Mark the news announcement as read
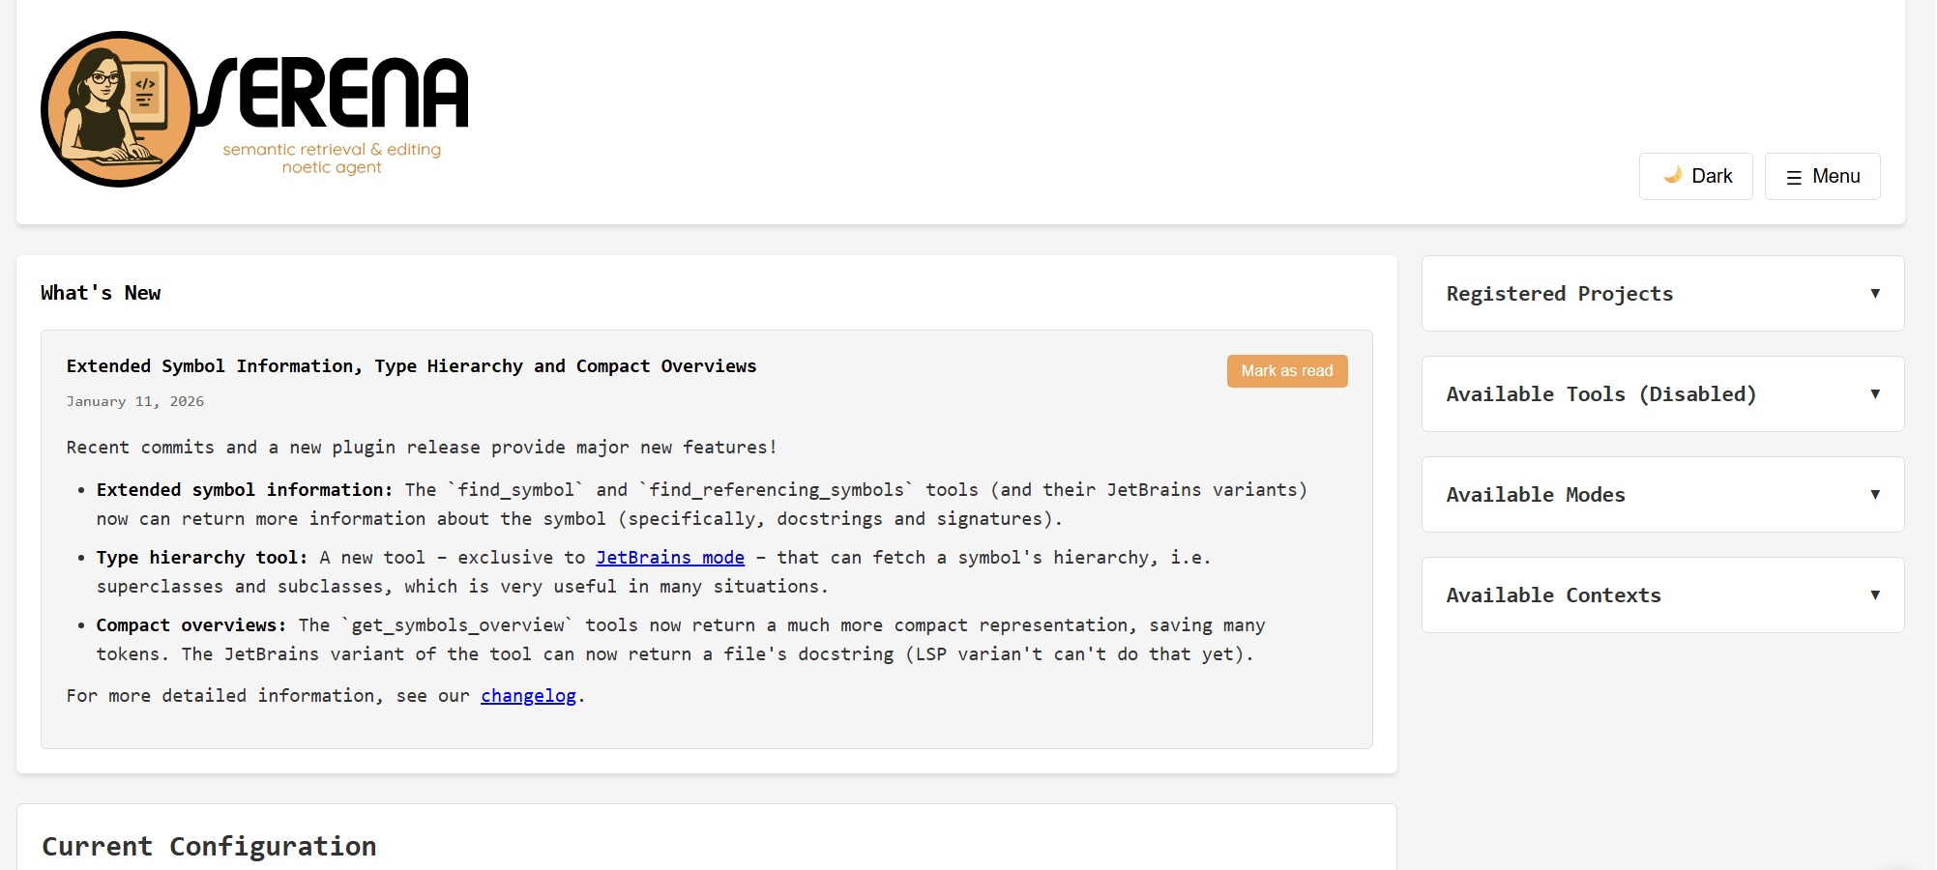Screen dimensions: 1937x870 click(1287, 370)
